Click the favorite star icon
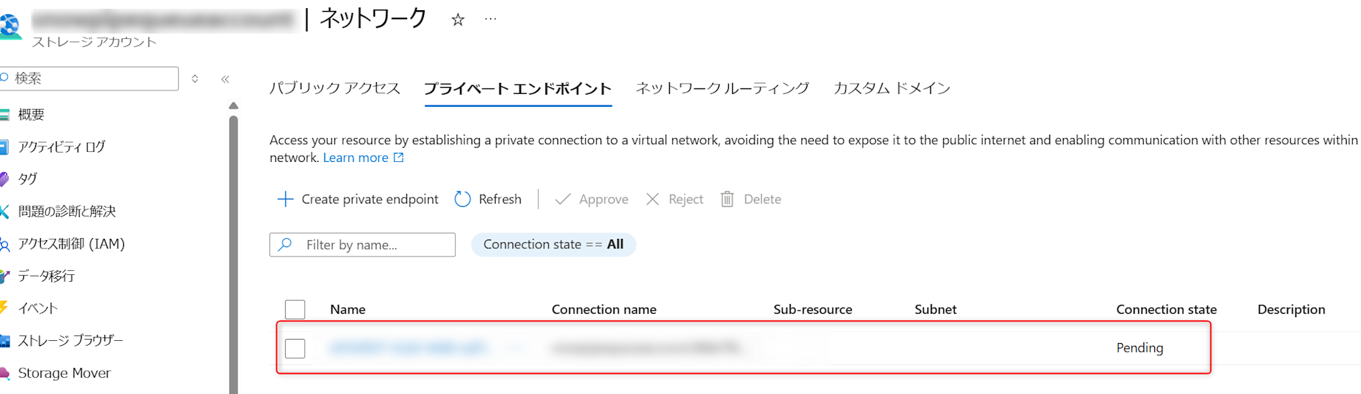 [458, 20]
